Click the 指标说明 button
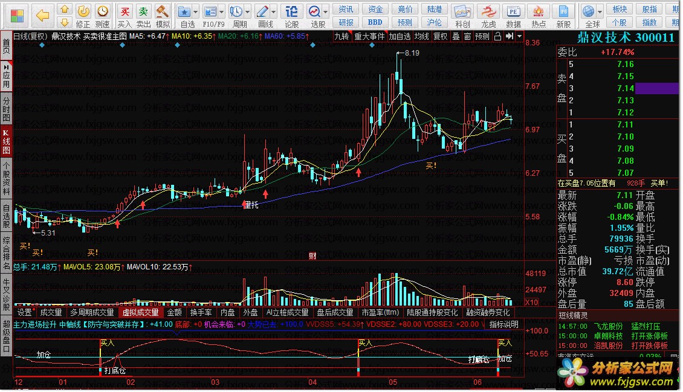This screenshot has height=392, width=683. pyautogui.click(x=503, y=324)
